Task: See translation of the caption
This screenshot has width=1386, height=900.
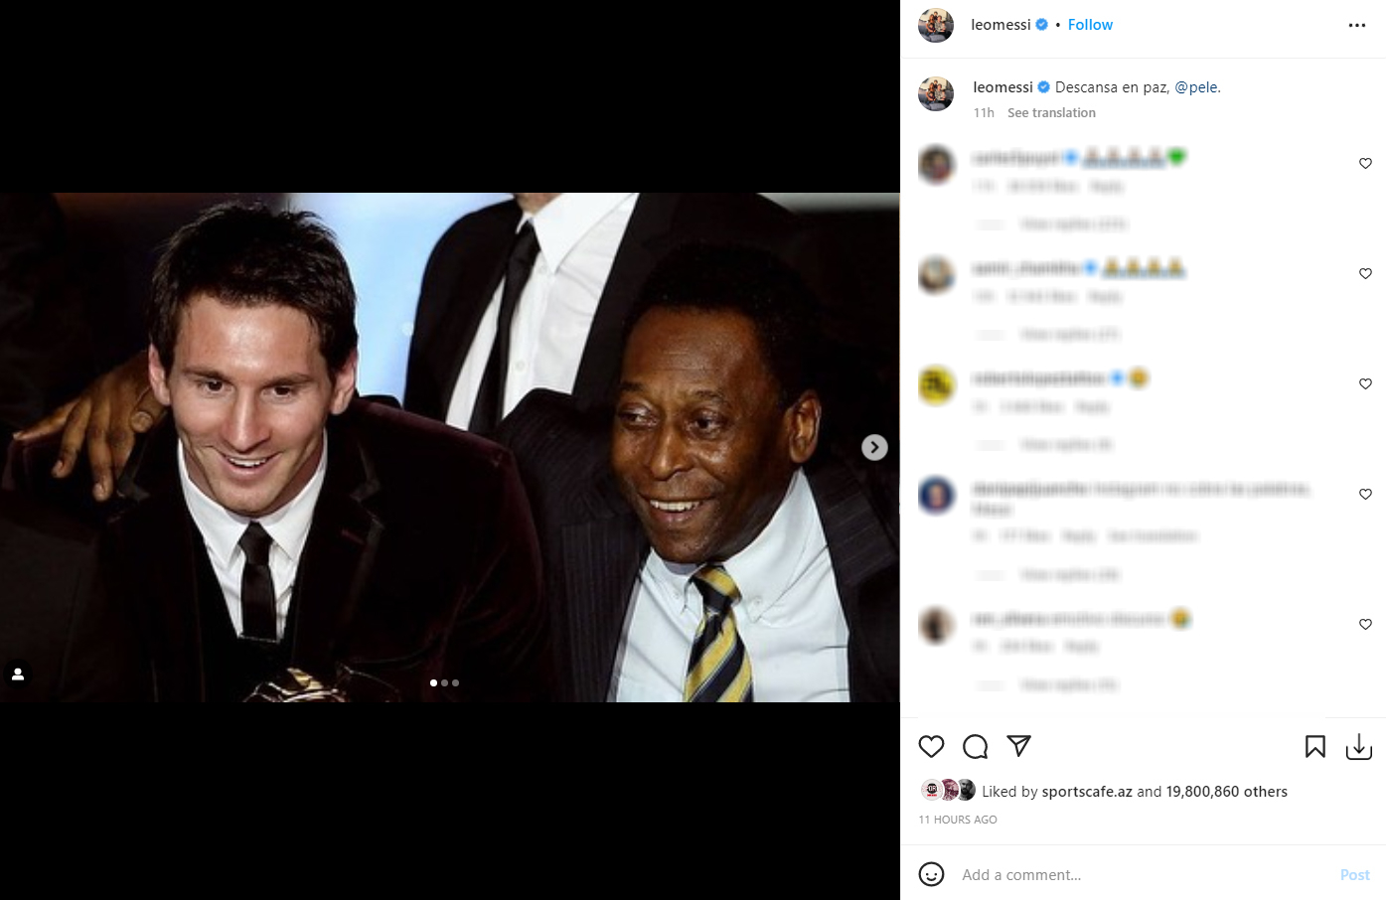Action: 1051,113
